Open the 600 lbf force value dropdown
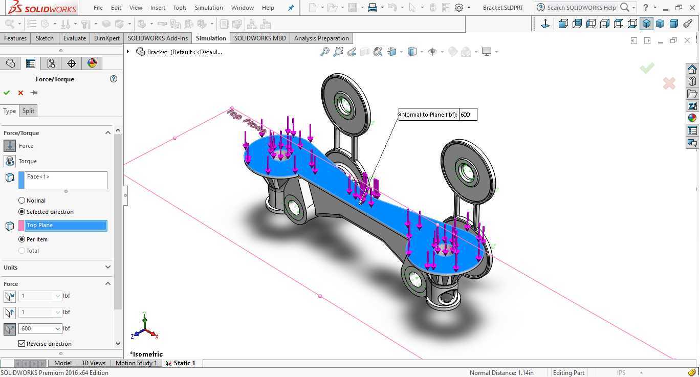700x377 pixels. [x=58, y=328]
